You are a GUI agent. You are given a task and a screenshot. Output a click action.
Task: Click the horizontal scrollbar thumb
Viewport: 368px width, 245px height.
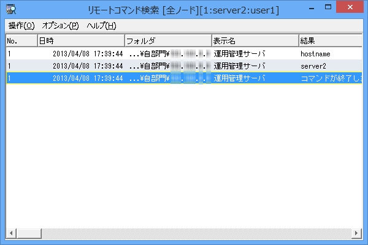click(x=29, y=233)
